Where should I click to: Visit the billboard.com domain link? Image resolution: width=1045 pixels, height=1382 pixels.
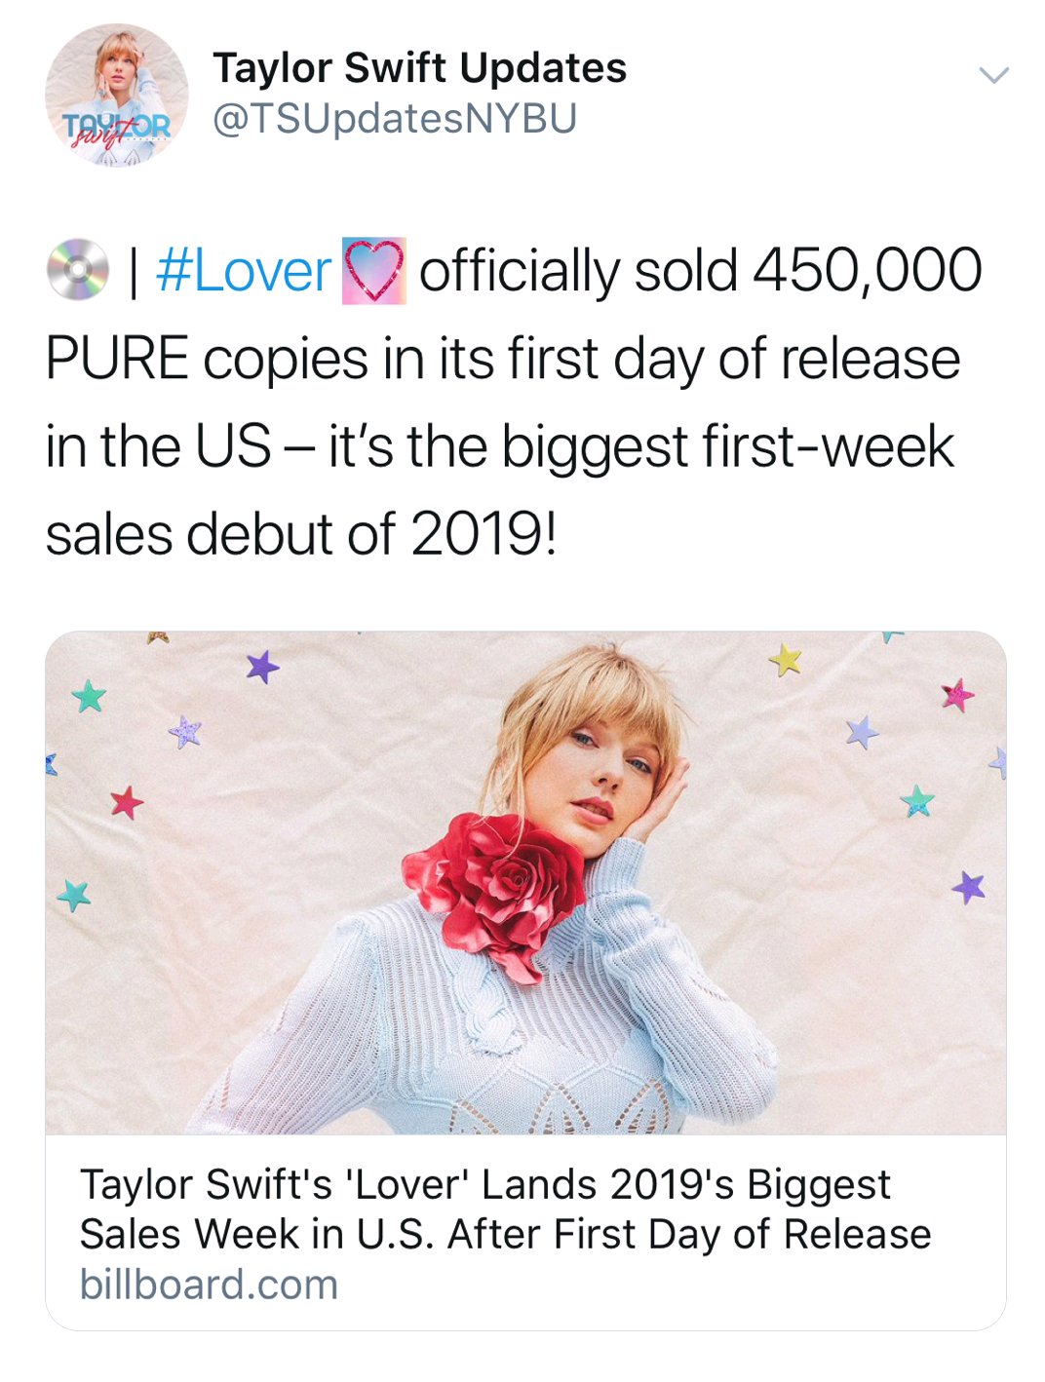tap(209, 1285)
